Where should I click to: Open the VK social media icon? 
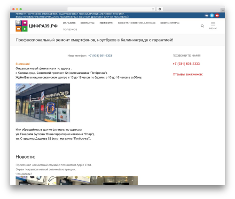click(206, 16)
